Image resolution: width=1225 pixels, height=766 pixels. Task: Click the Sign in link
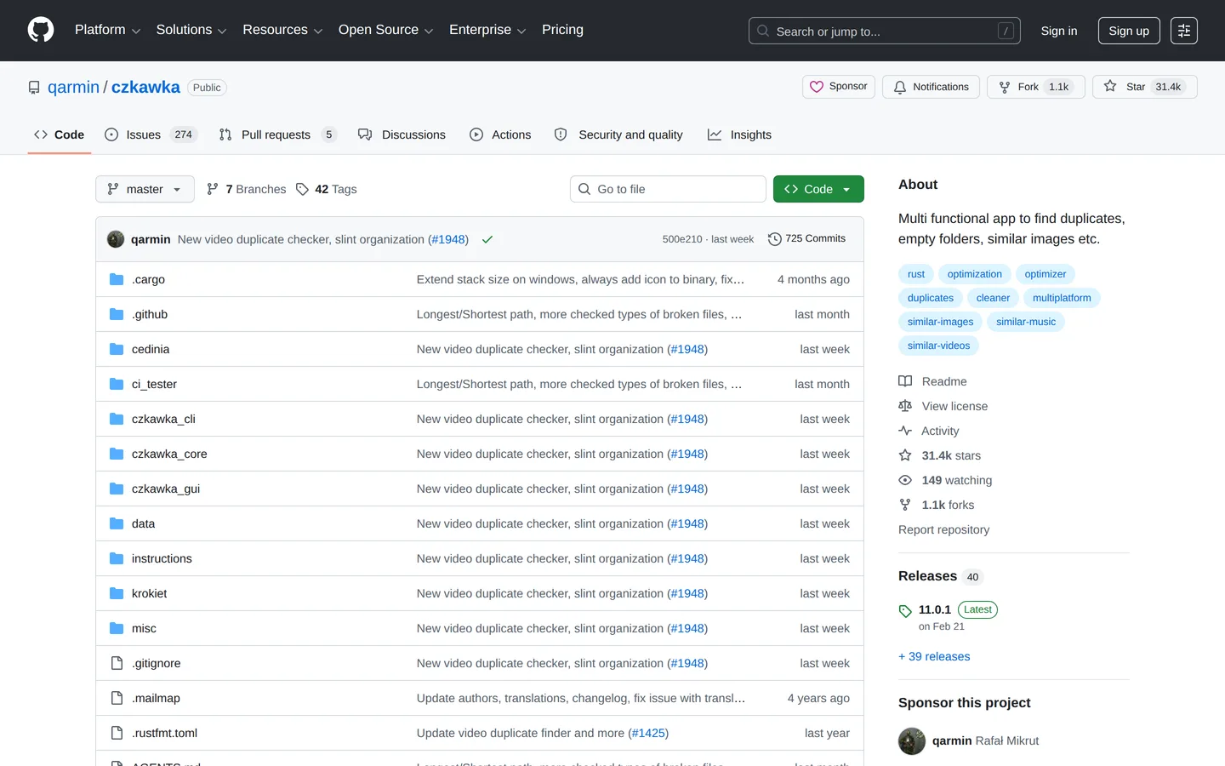click(x=1058, y=31)
